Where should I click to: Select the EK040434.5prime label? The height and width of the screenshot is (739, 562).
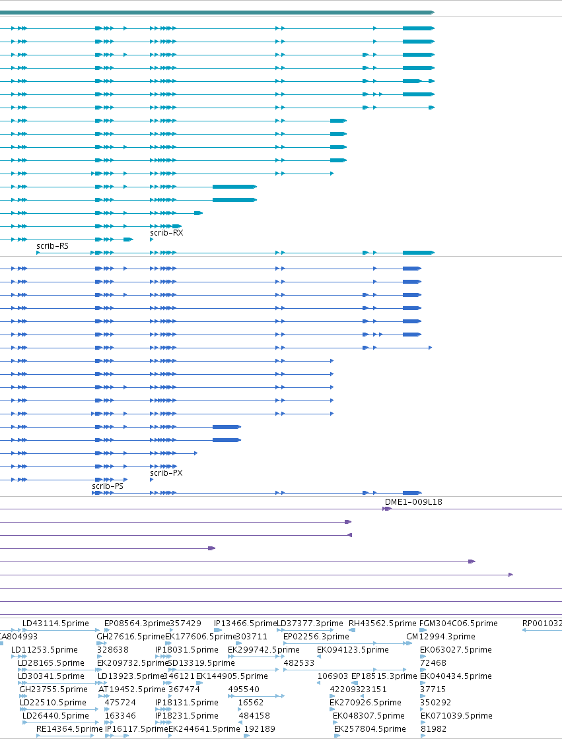456,676
